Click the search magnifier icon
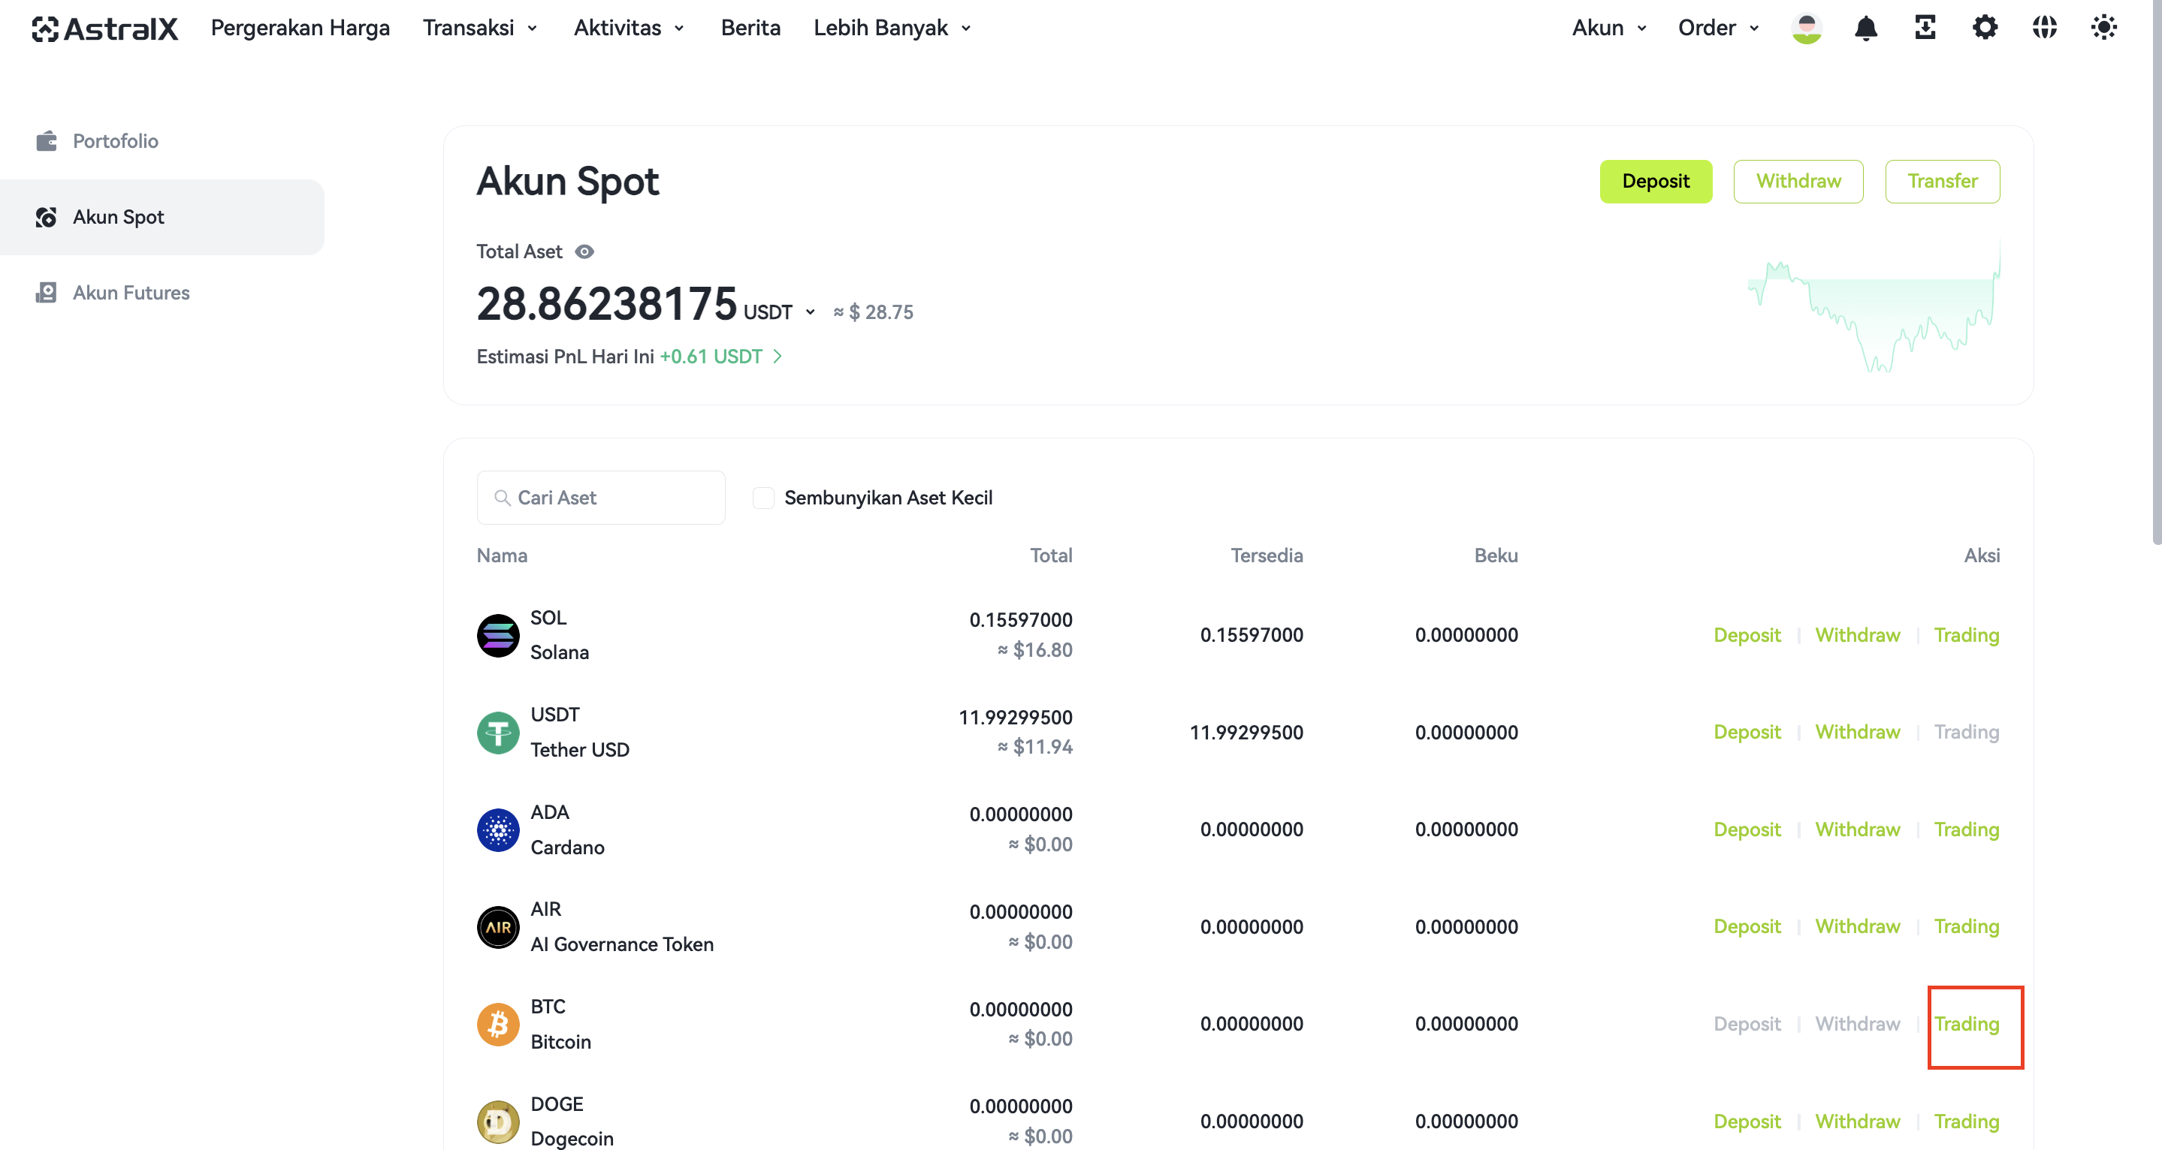Image resolution: width=2162 pixels, height=1150 pixels. tap(502, 498)
